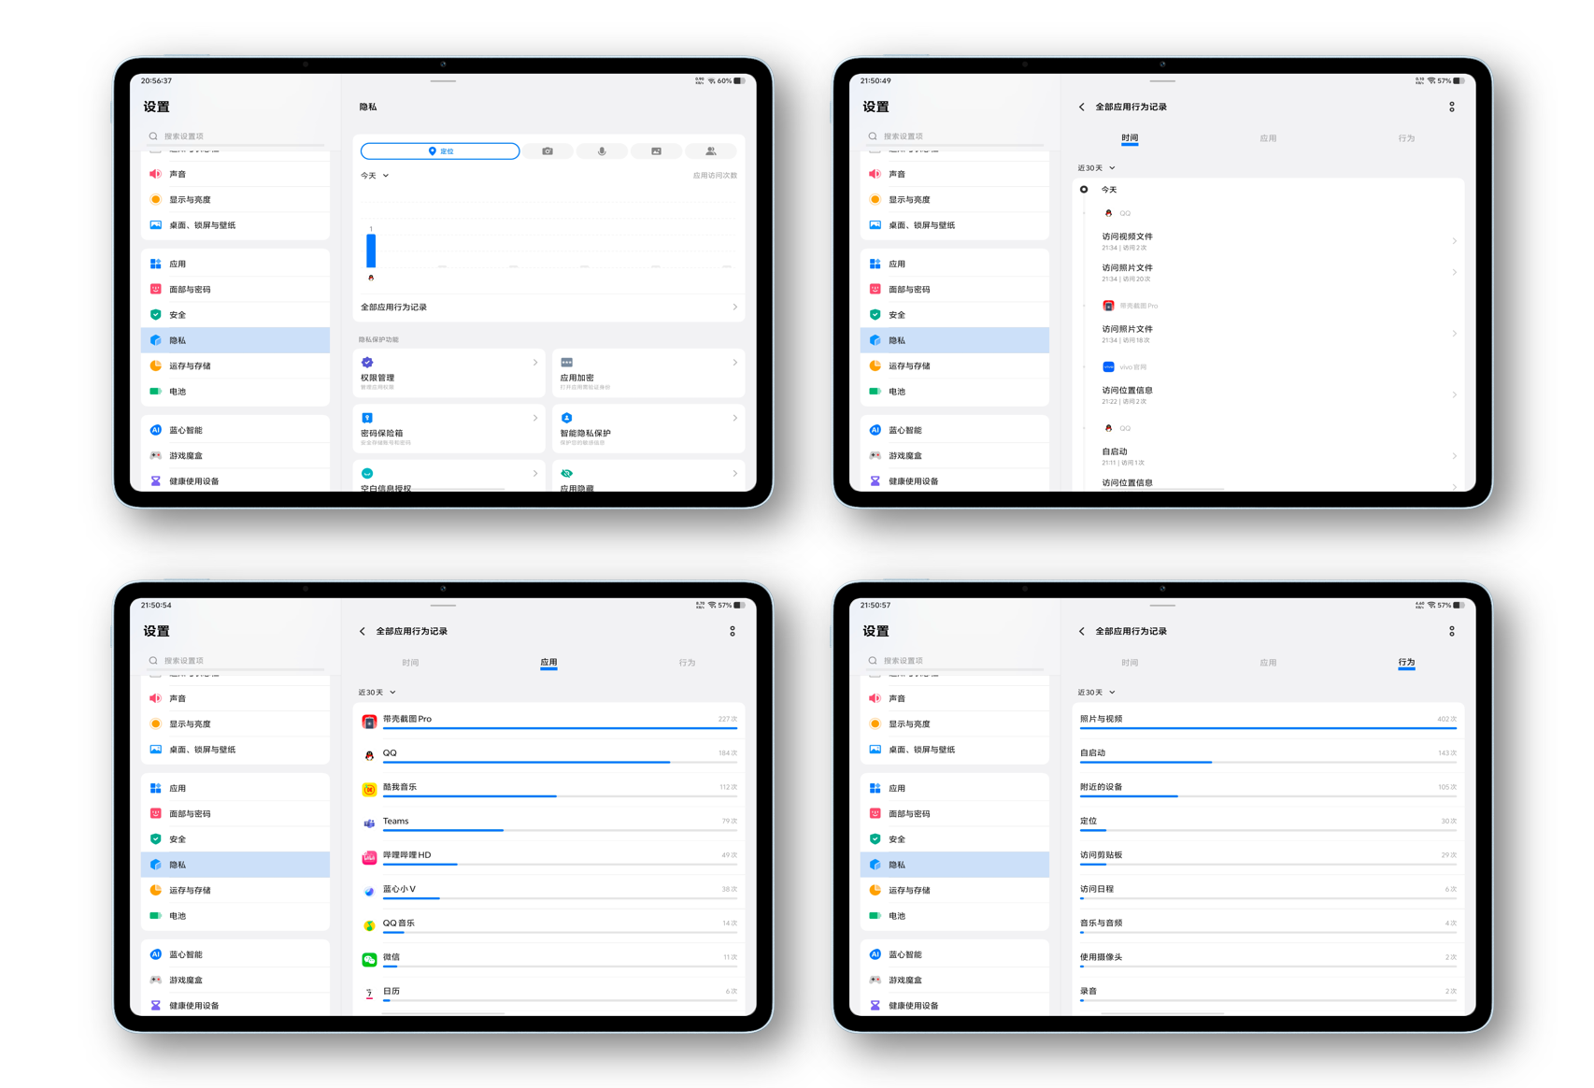Select the 今天 timeline marker on 21:50:49 screen
Screen dimensions: 1594x1088
click(1084, 190)
